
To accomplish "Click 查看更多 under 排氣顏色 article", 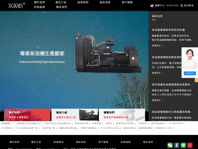I will pyautogui.click(x=158, y=100).
